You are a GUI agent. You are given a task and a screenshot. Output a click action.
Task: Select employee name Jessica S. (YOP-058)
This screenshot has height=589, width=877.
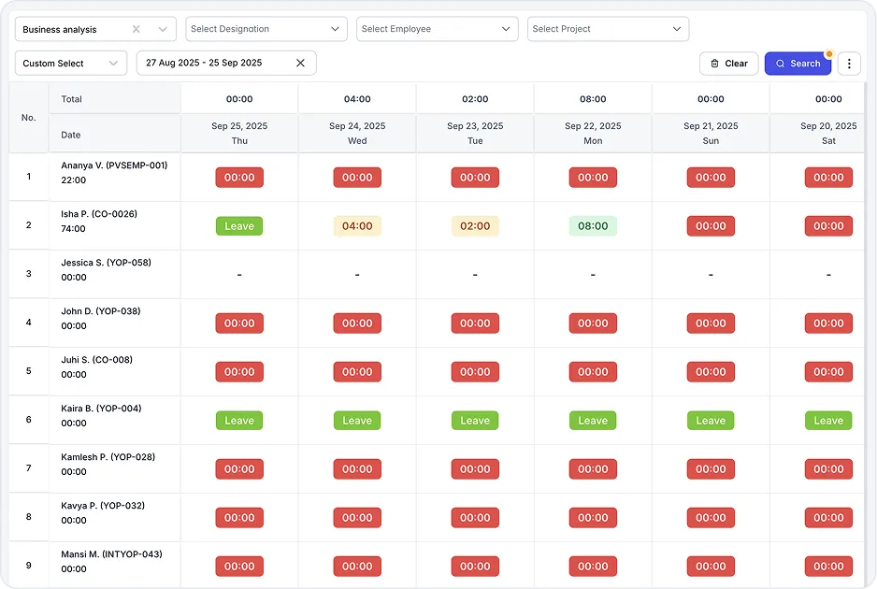[x=106, y=263]
